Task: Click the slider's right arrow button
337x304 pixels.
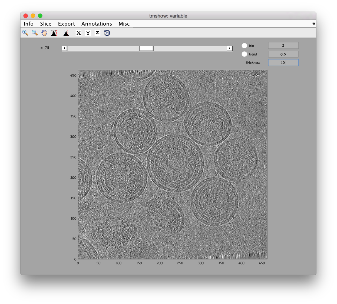Action: coord(229,48)
